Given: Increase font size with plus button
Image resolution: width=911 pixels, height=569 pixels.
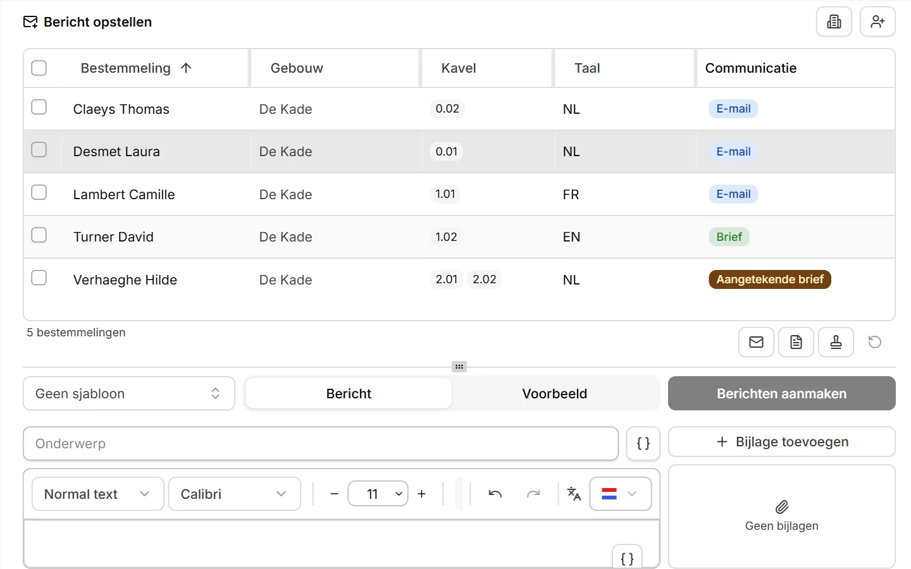Looking at the screenshot, I should (422, 494).
